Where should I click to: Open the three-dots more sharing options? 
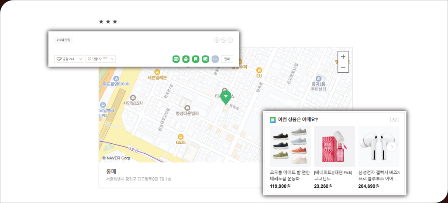click(215, 59)
